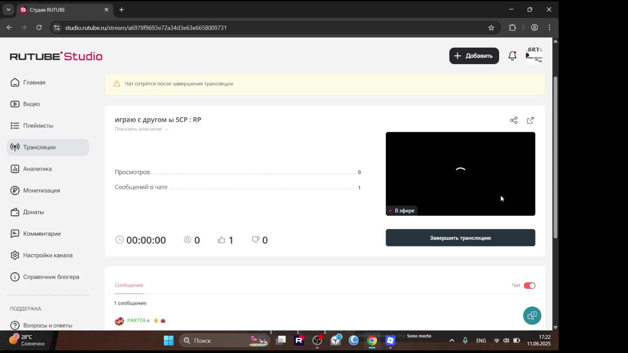Toggle the Чат switch off
Image resolution: width=628 pixels, height=353 pixels.
click(x=529, y=285)
